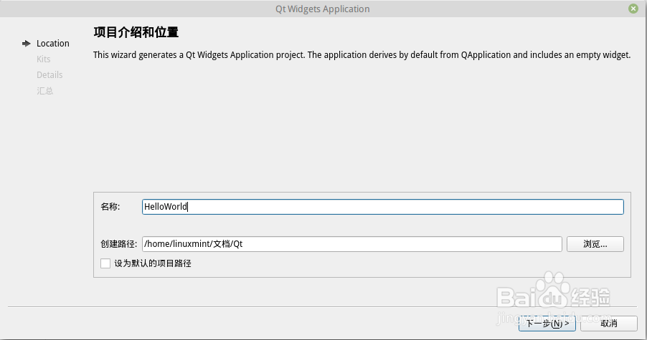Screen dimensions: 647x340
Task: Select the 汇总 step in wizard sidebar
Action: point(44,91)
